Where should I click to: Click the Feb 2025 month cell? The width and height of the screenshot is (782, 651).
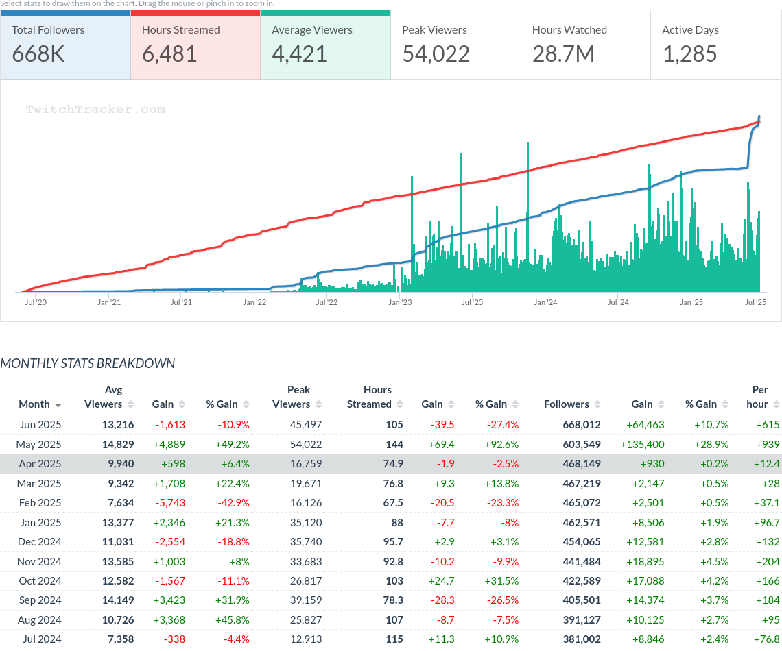point(40,503)
